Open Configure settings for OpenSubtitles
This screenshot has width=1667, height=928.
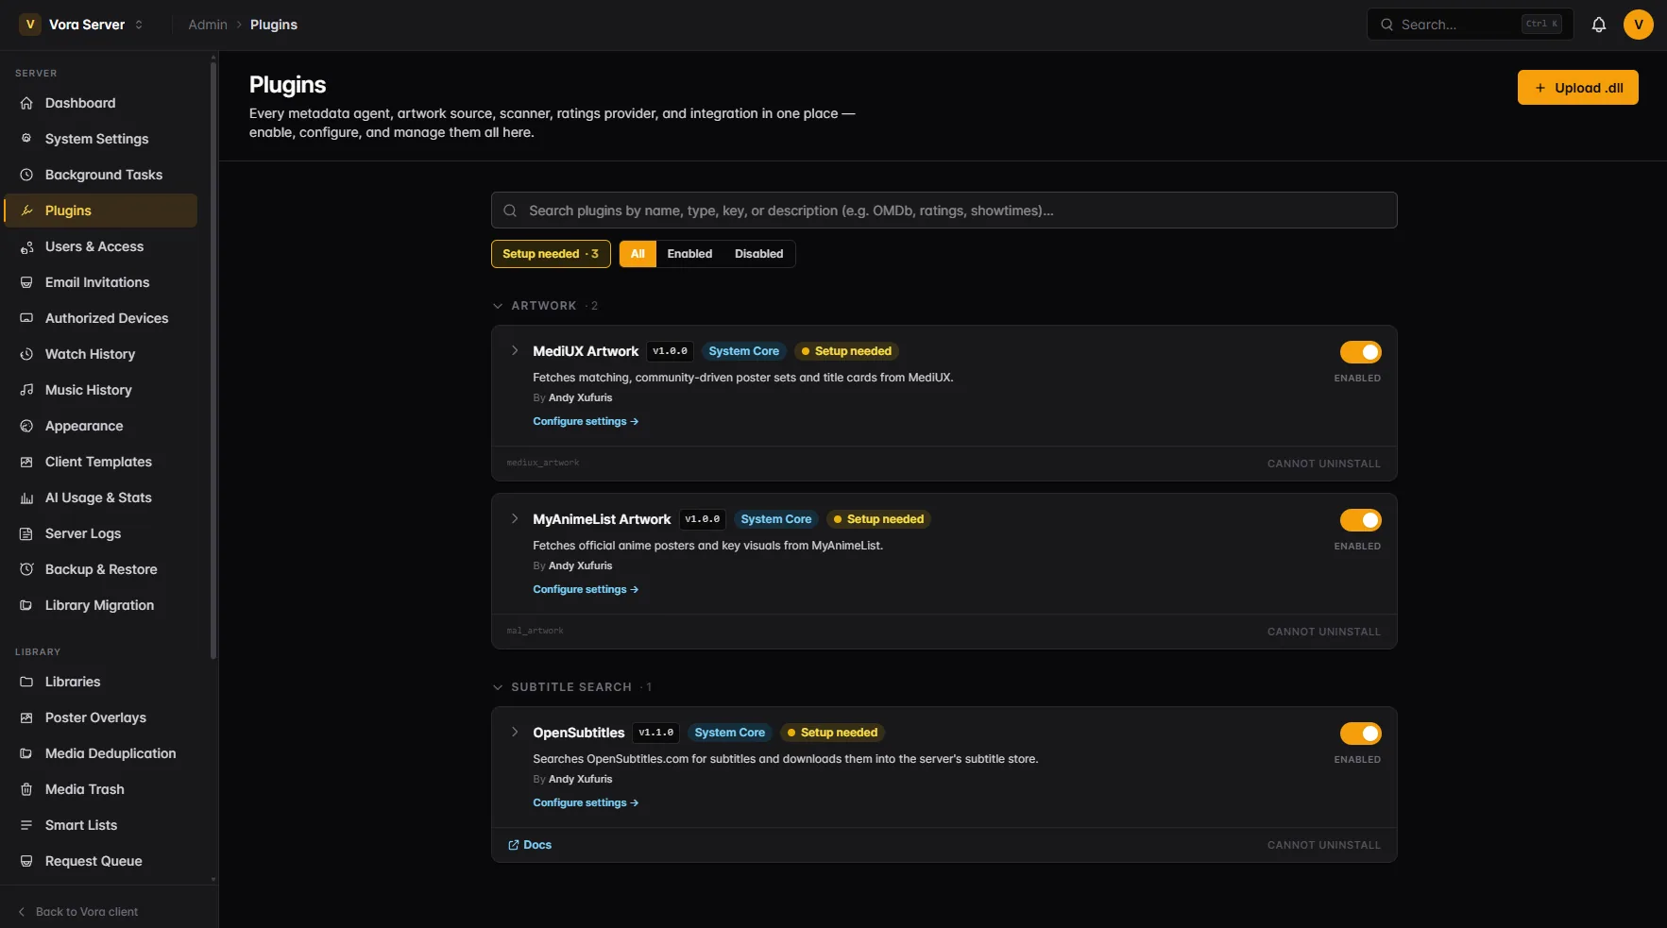(x=586, y=802)
